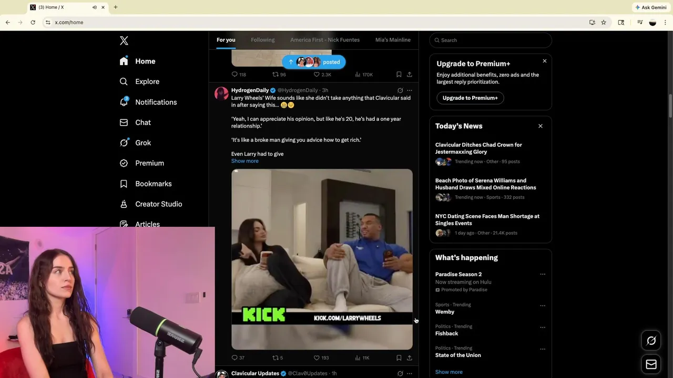673x378 pixels.
Task: Expand HydrogenDaily post with Show more
Action: pyautogui.click(x=245, y=161)
